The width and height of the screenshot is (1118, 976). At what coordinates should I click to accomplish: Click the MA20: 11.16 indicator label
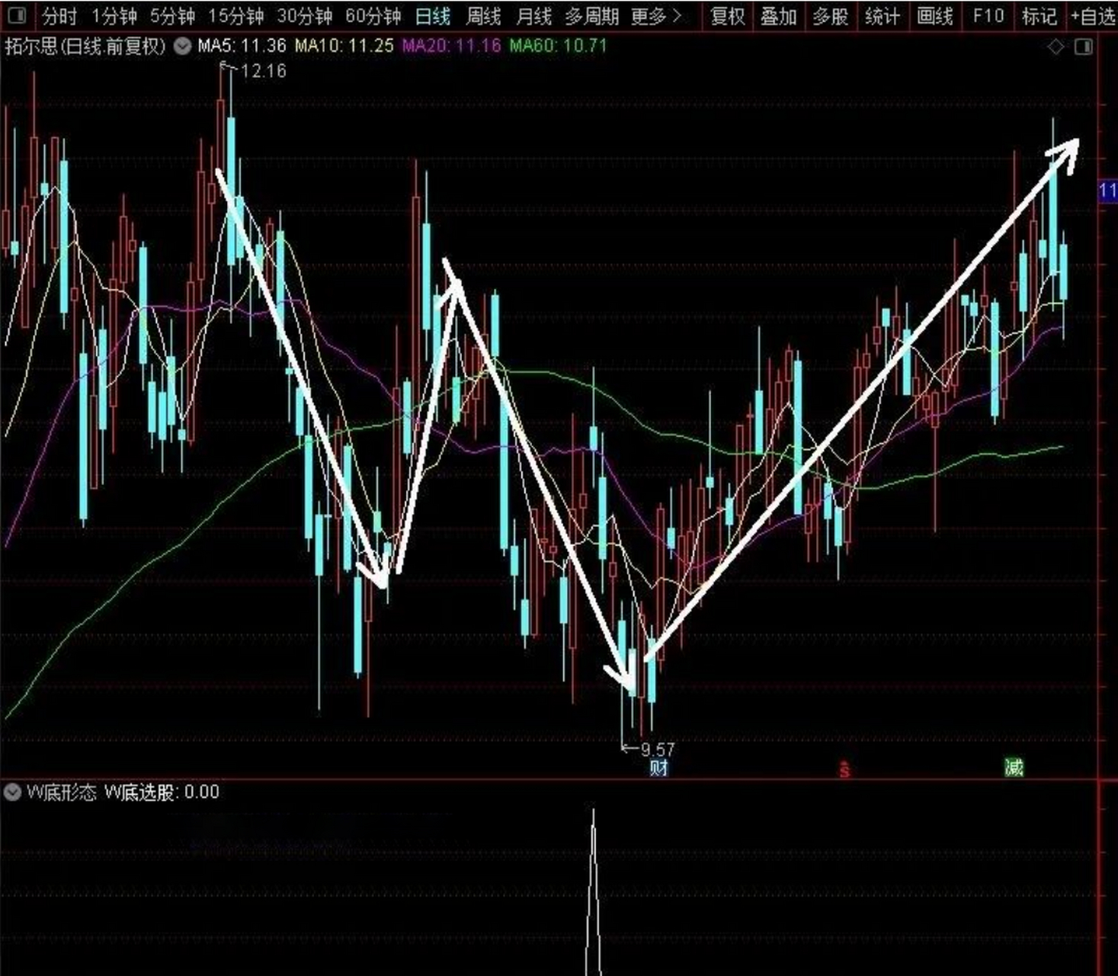(x=452, y=46)
